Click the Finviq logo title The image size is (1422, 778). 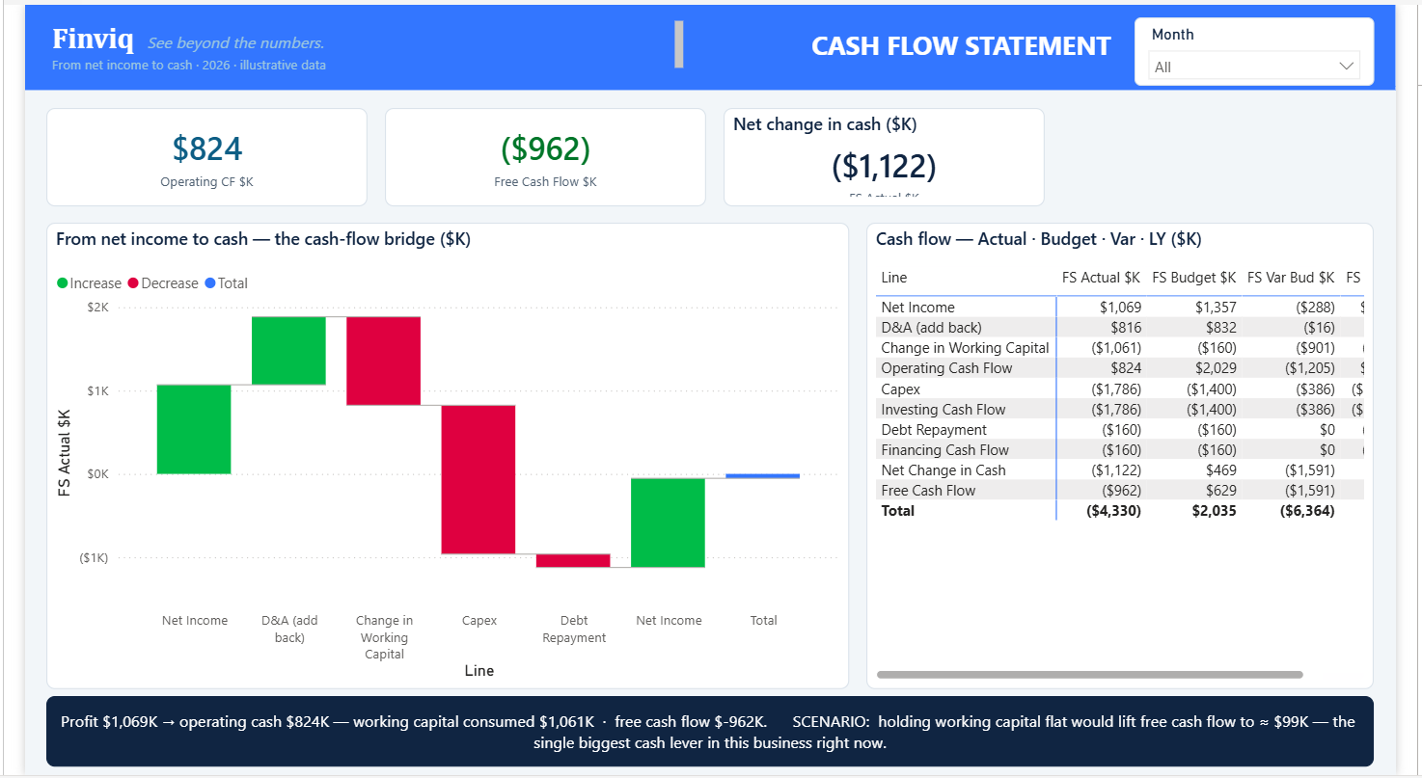tap(93, 40)
